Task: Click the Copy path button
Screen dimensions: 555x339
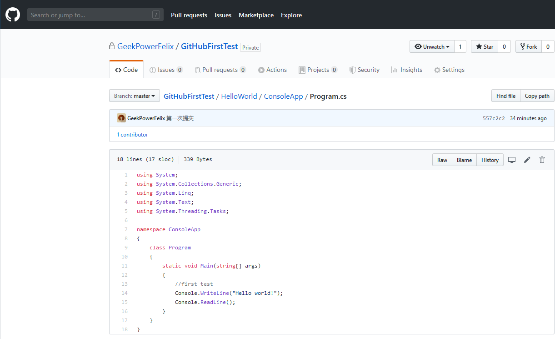Action: pos(537,96)
